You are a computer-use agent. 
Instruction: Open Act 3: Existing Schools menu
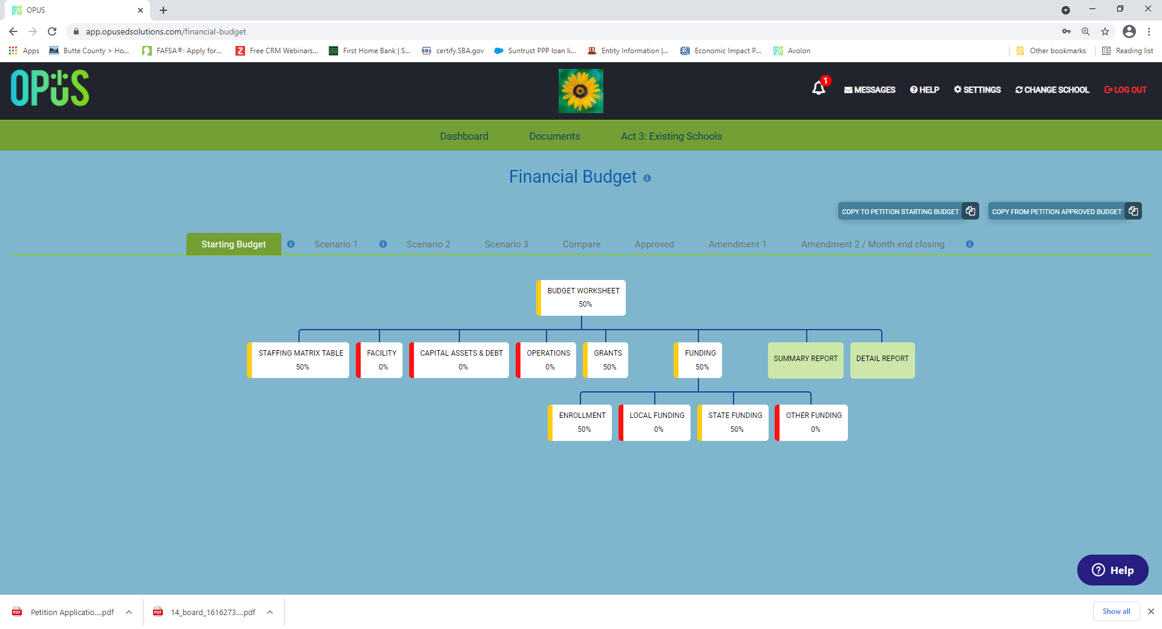point(671,136)
